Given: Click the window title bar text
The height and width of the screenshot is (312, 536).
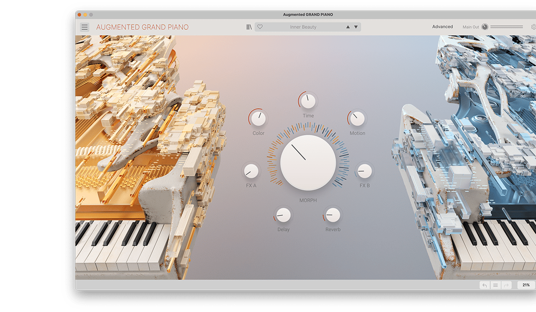Looking at the screenshot, I should [x=308, y=15].
